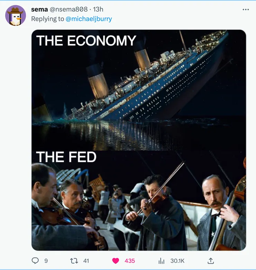Retweet using the arrows loop icon
The height and width of the screenshot is (270, 256).
tap(74, 261)
